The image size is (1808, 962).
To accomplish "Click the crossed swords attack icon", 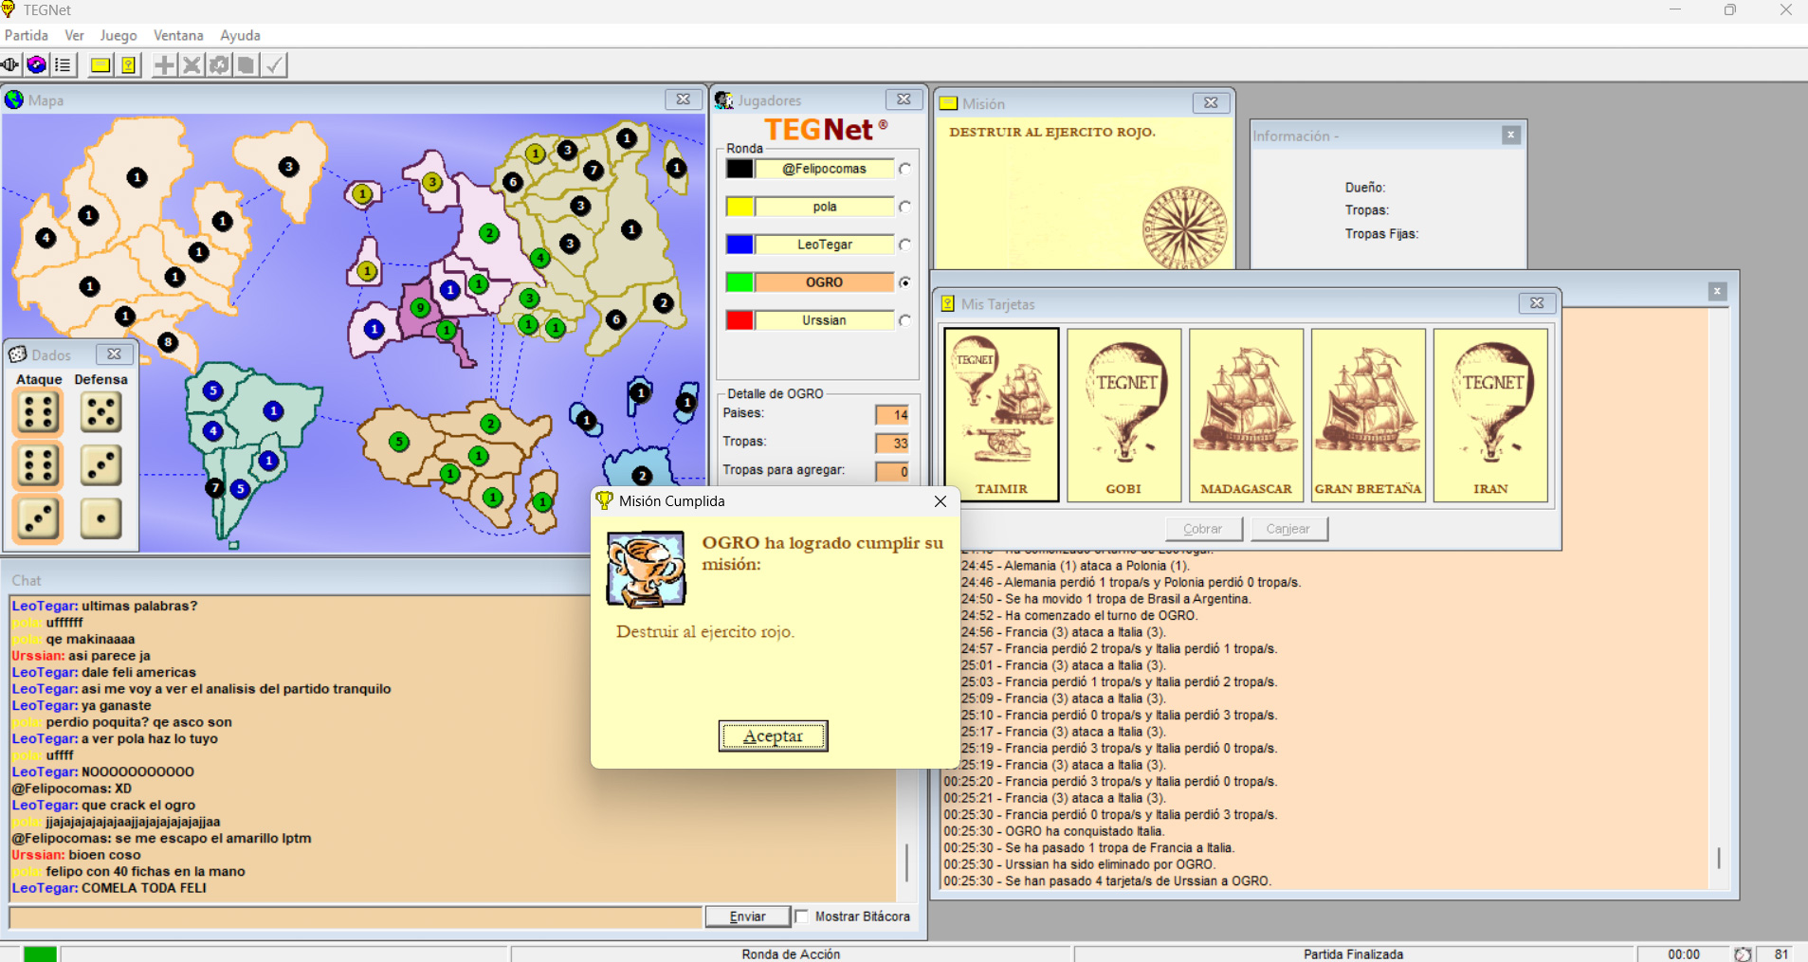I will click(192, 65).
